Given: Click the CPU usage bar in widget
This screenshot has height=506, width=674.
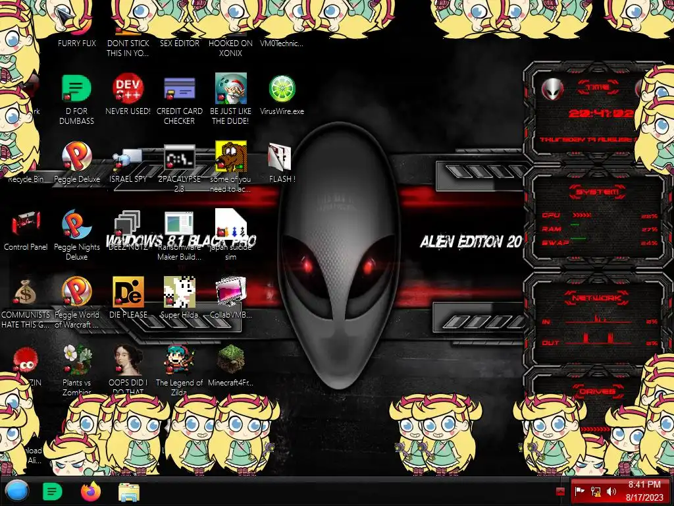Looking at the screenshot, I should (583, 215).
